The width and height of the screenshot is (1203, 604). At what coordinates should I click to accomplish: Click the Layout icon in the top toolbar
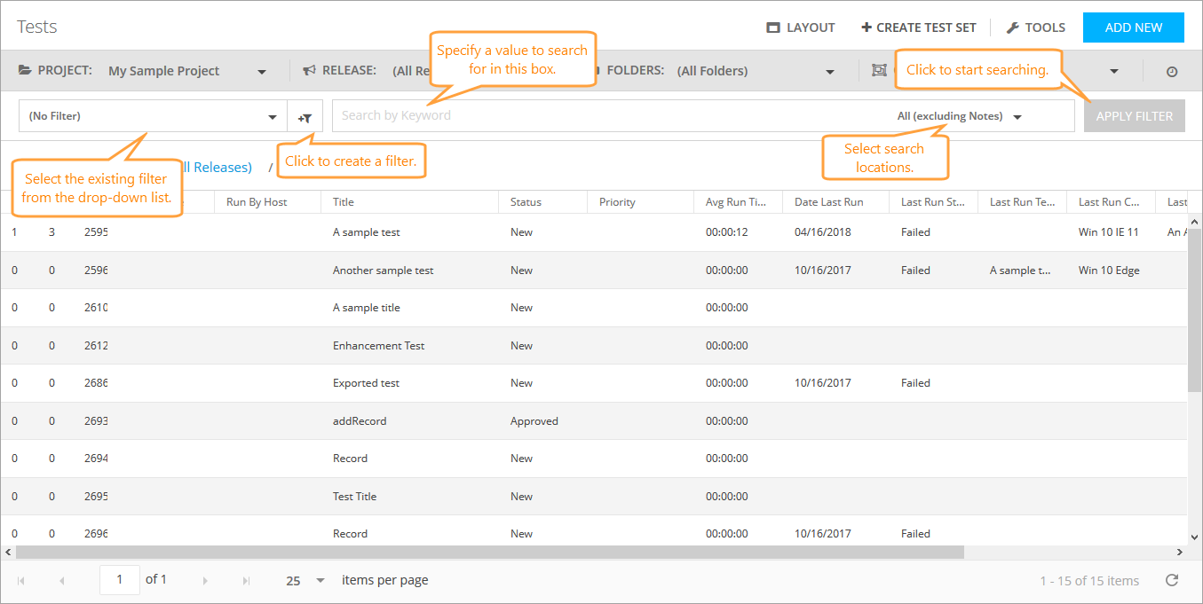point(772,27)
